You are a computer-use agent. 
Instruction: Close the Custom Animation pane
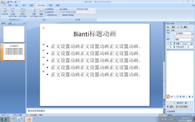(x=193, y=23)
